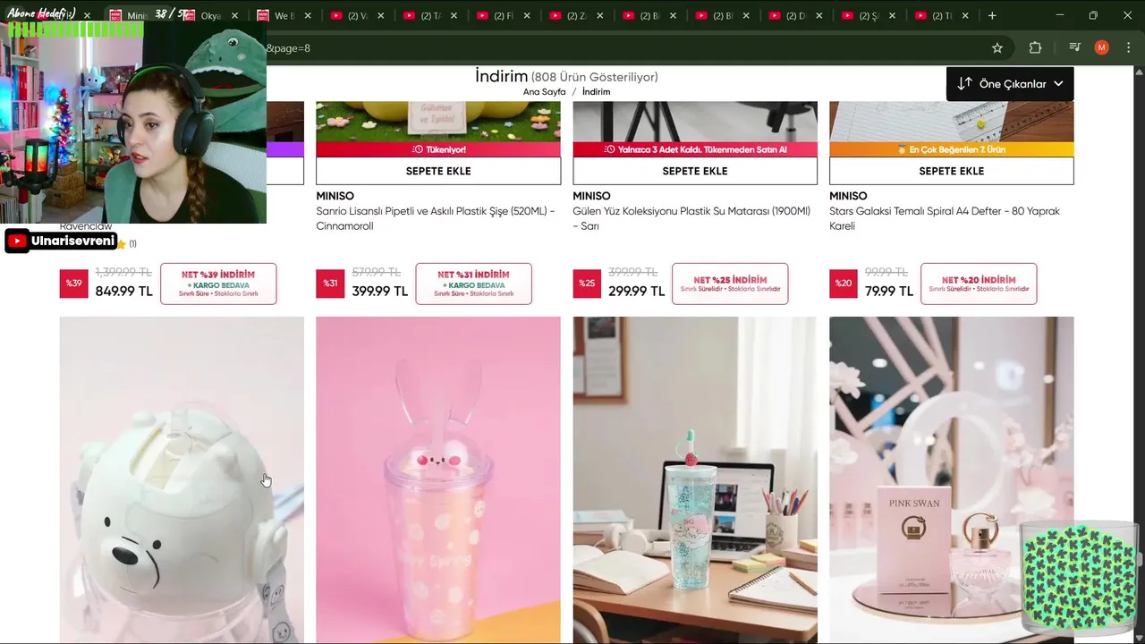Close the '(2) Fi' YouTube tab
This screenshot has width=1145, height=644.
[528, 16]
